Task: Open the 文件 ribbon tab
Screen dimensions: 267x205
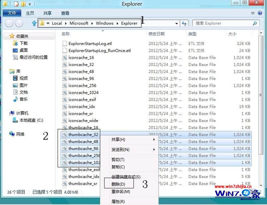Action: (x=12, y=13)
